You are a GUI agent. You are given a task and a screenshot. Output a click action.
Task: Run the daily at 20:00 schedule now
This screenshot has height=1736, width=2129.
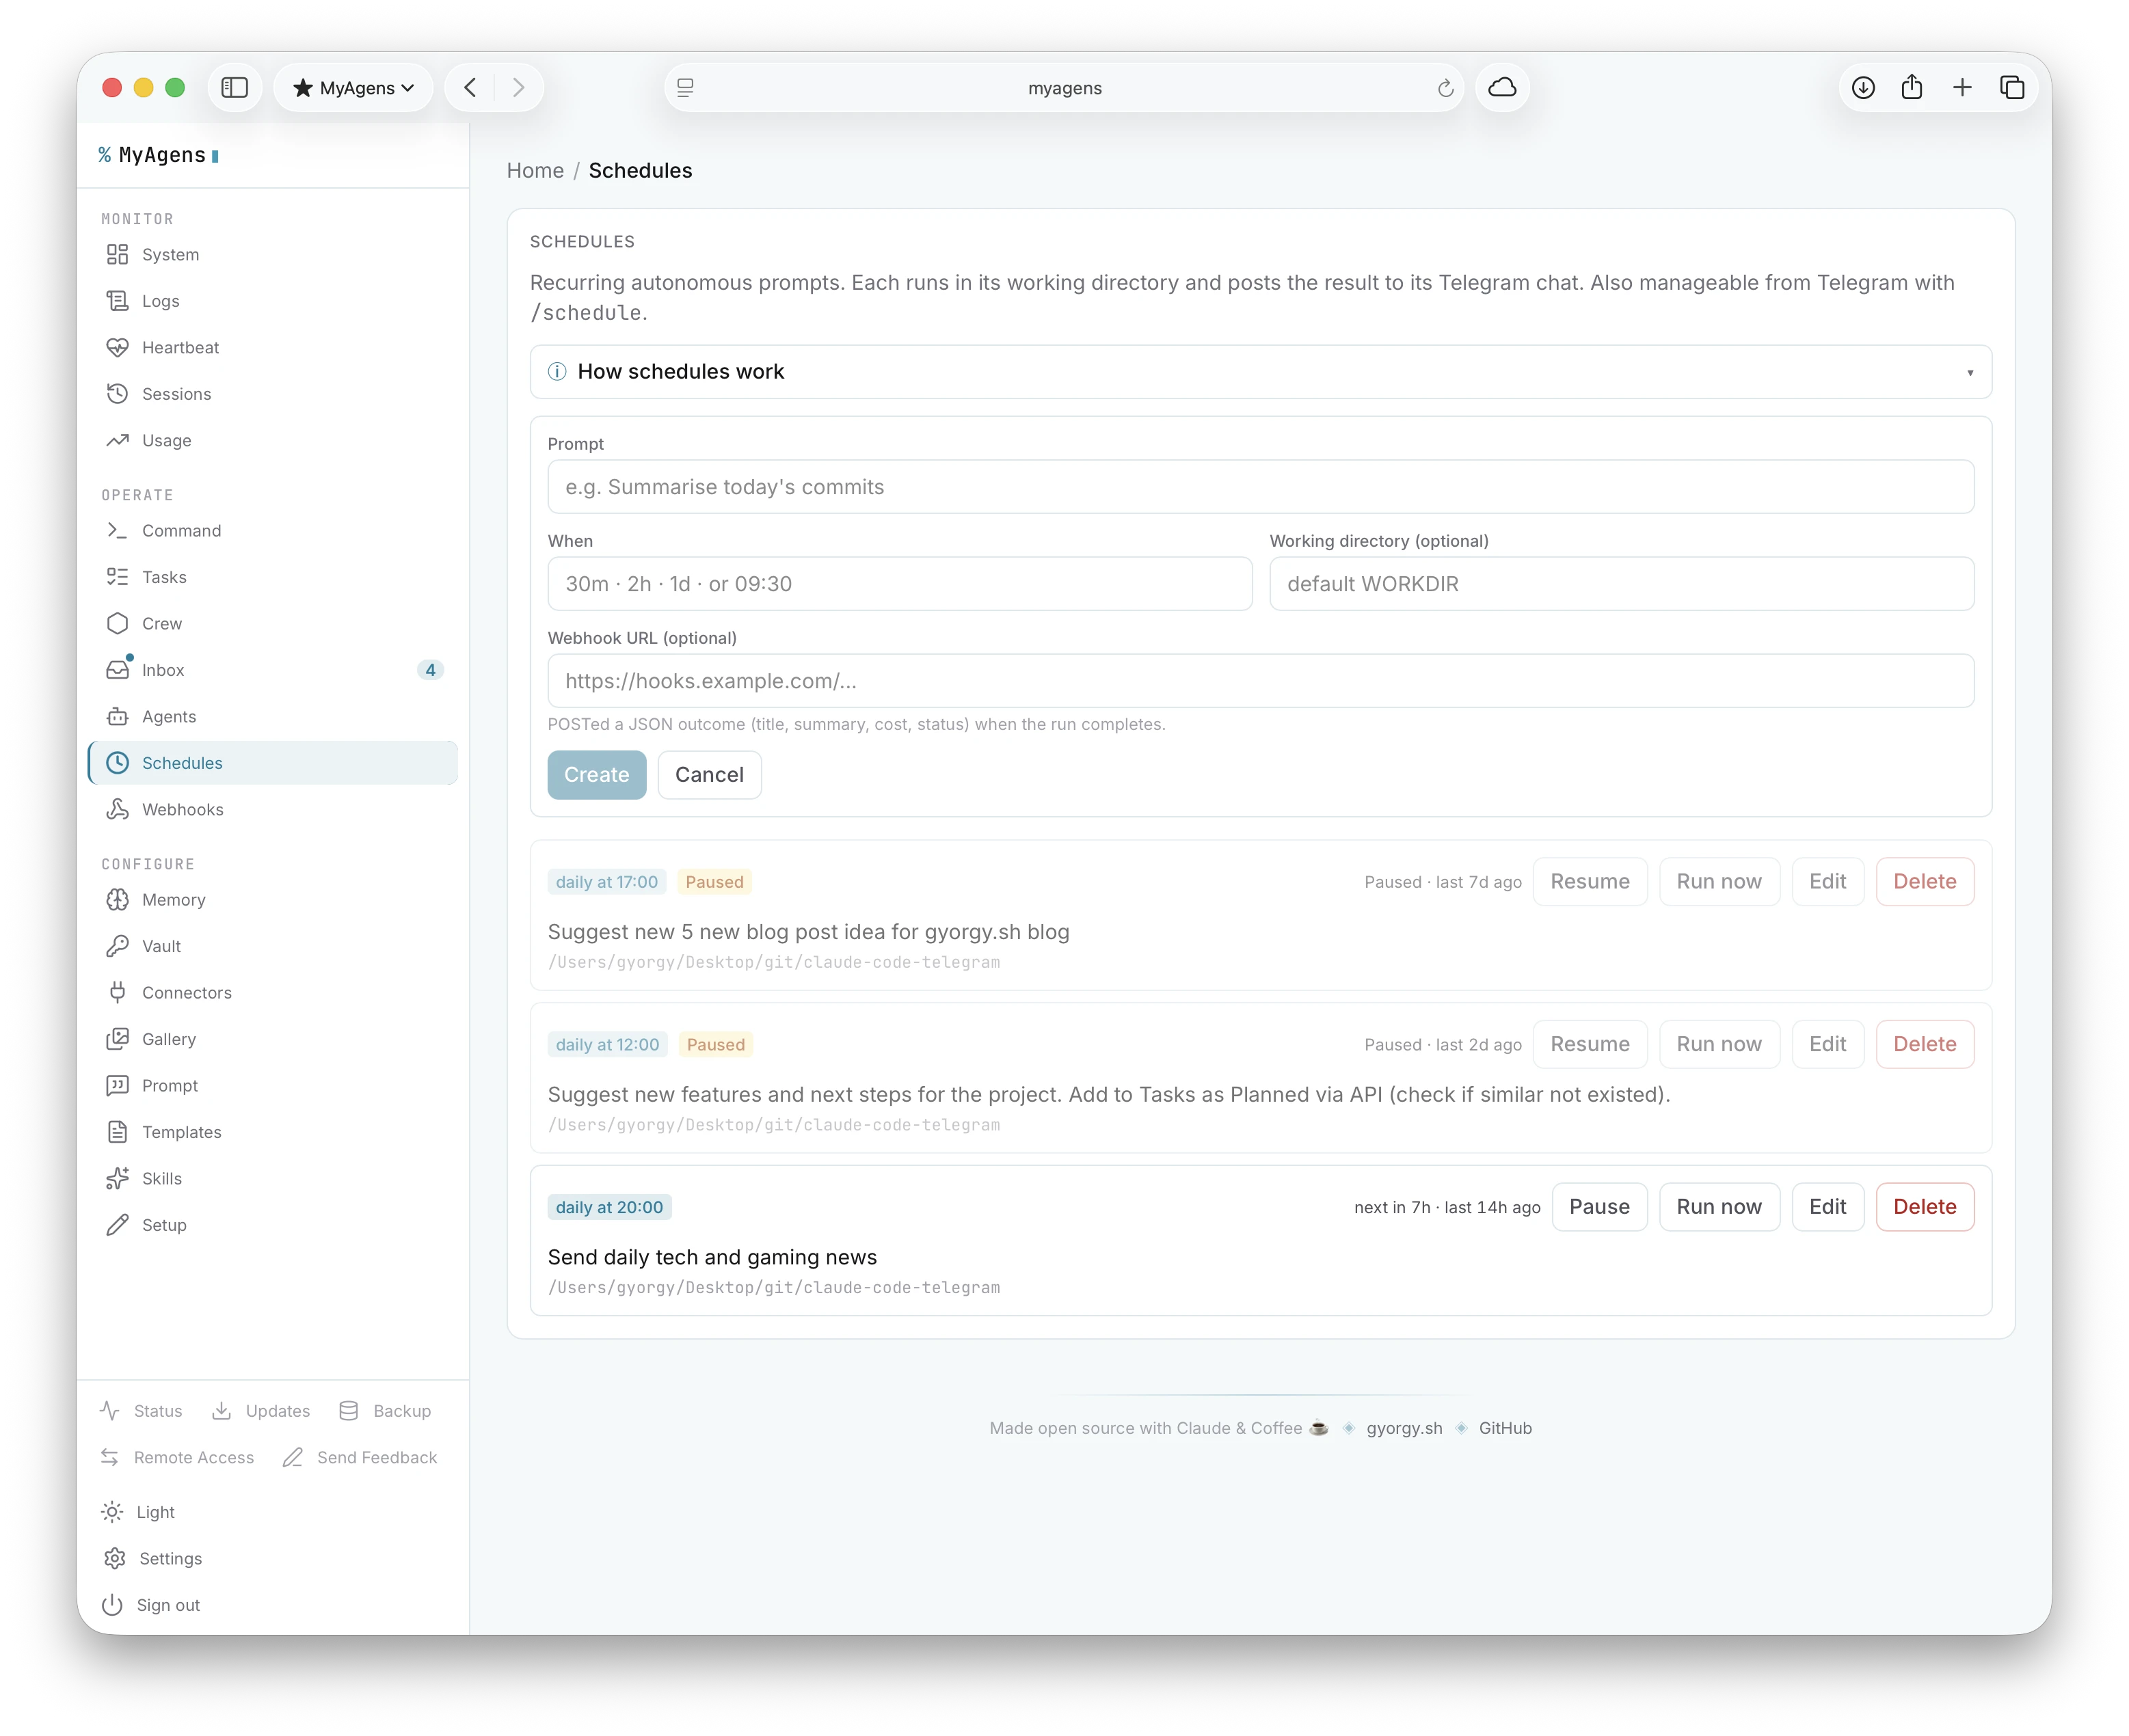tap(1719, 1207)
